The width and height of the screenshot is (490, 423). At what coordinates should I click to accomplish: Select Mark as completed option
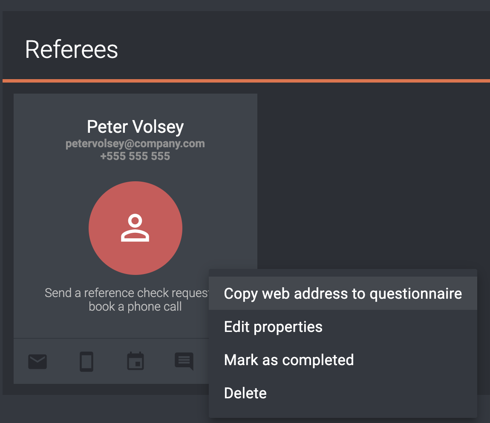coord(343,360)
